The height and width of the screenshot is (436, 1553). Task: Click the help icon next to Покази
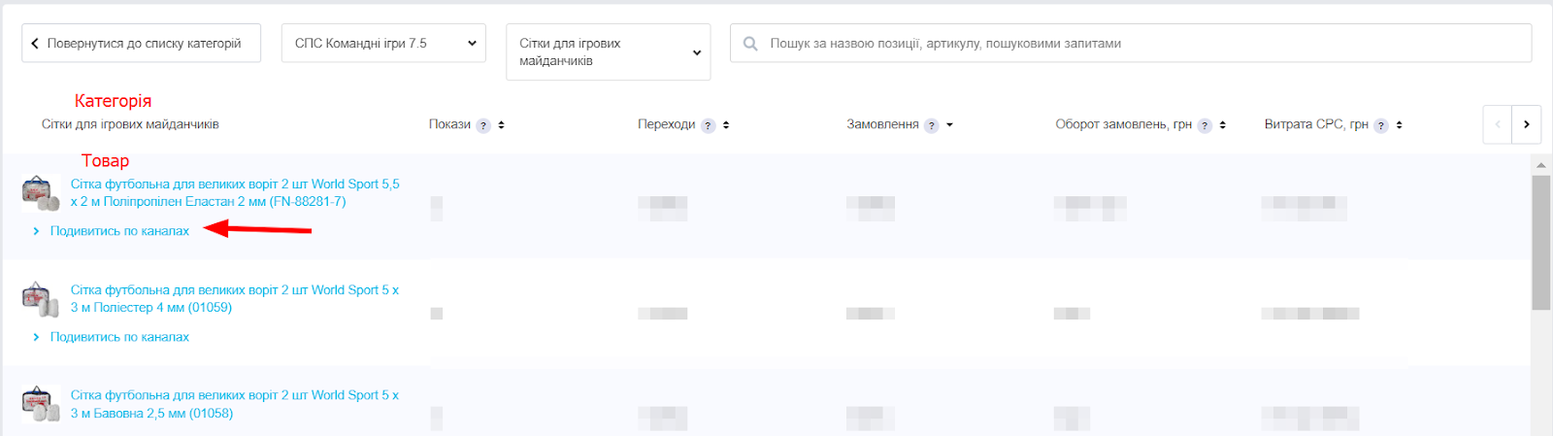483,125
